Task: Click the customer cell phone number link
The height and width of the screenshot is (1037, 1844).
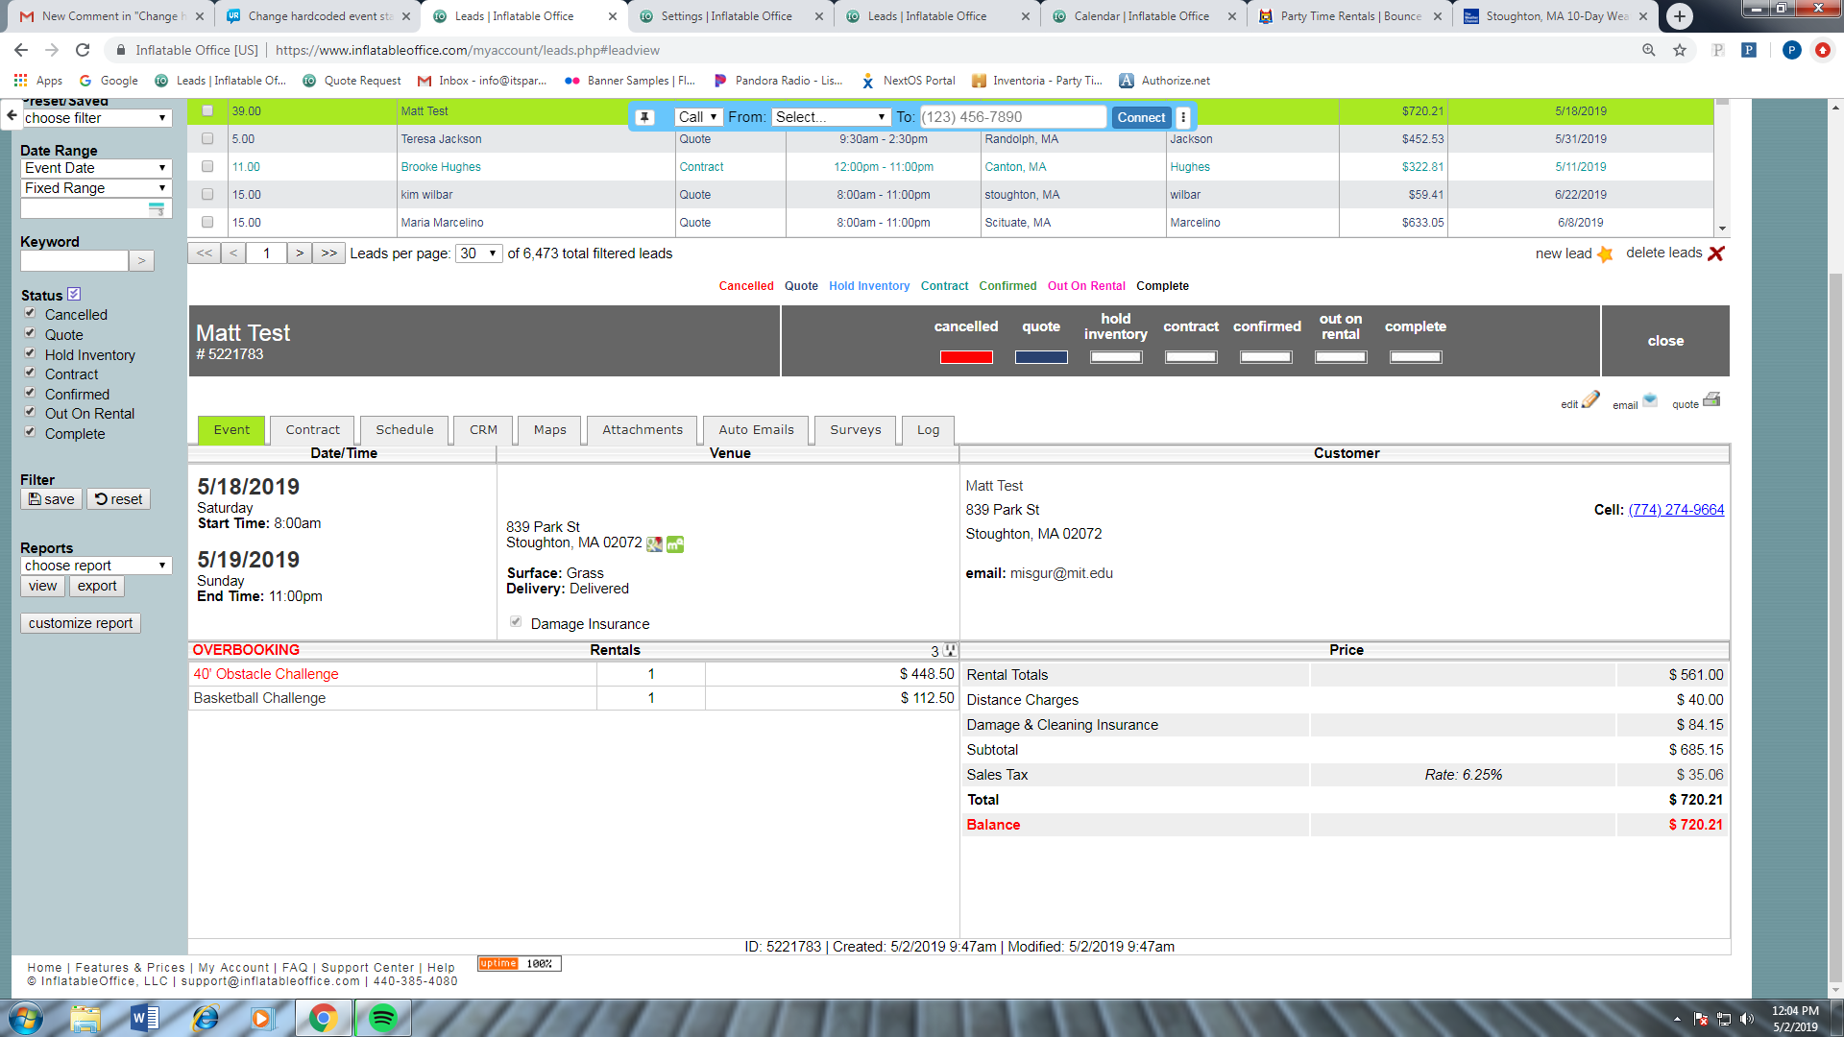Action: coord(1676,510)
